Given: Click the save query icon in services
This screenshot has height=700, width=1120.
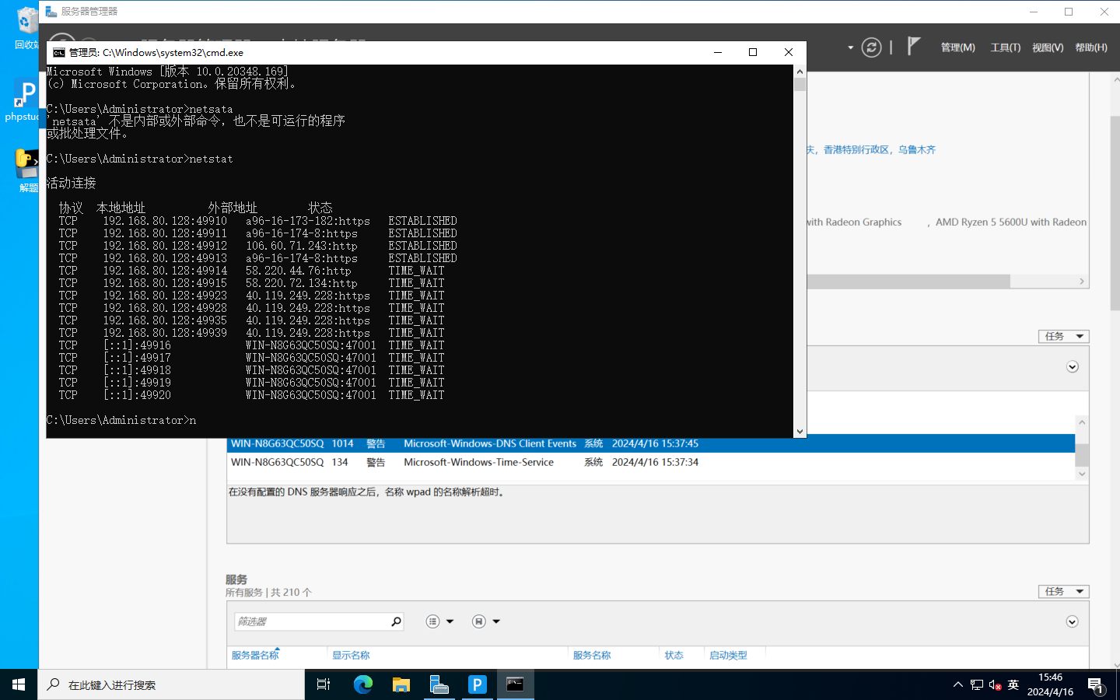Looking at the screenshot, I should click(x=479, y=621).
